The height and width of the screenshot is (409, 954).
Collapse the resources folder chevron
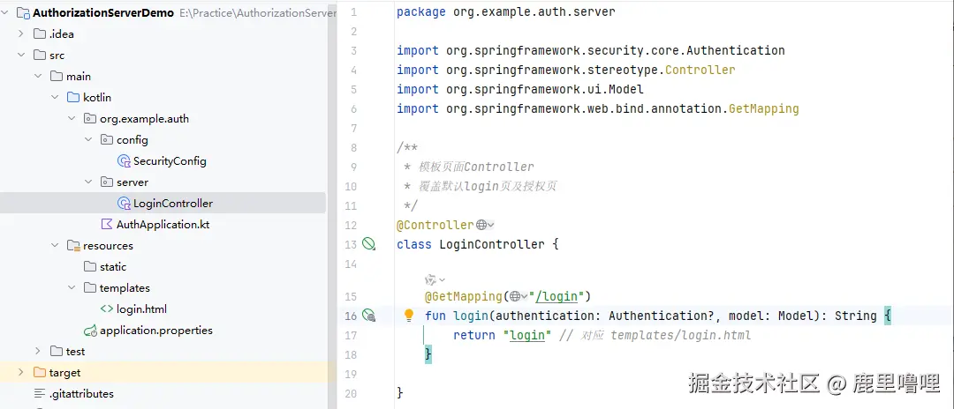(56, 246)
